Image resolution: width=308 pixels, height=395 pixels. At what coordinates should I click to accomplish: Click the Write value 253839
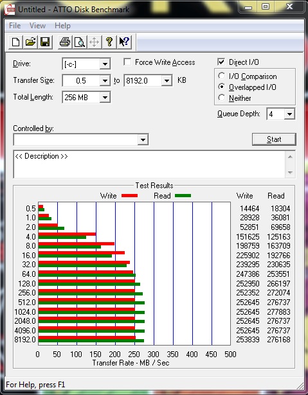[x=248, y=340]
